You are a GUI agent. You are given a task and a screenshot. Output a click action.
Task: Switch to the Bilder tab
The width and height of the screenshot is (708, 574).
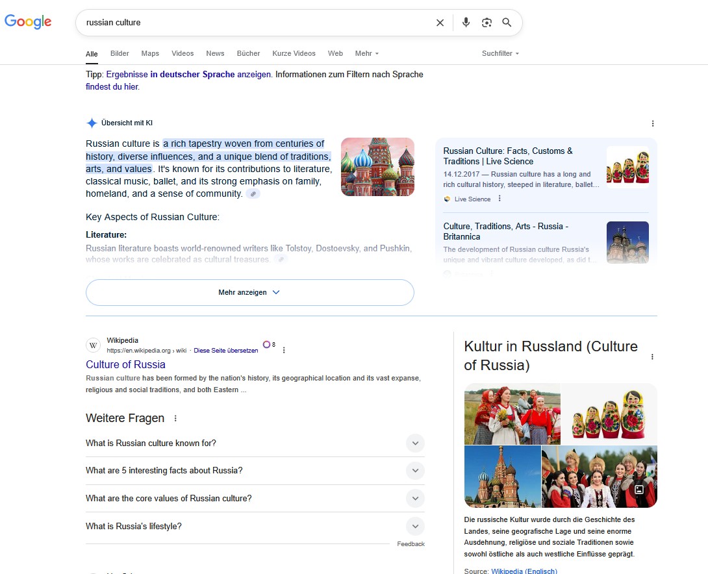tap(120, 53)
